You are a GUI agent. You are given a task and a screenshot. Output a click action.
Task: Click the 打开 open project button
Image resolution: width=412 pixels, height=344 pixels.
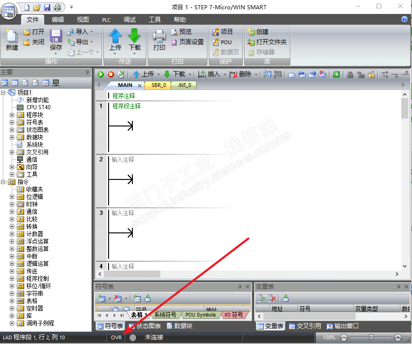[x=34, y=32]
